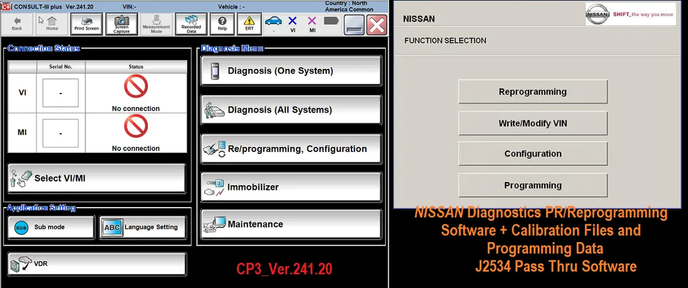Click the CONSULT-III plus title icon
The image size is (688, 288).
(6, 6)
